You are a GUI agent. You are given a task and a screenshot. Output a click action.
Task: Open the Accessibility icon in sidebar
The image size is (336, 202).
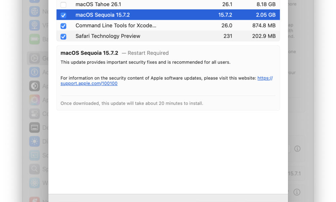[x=35, y=72]
